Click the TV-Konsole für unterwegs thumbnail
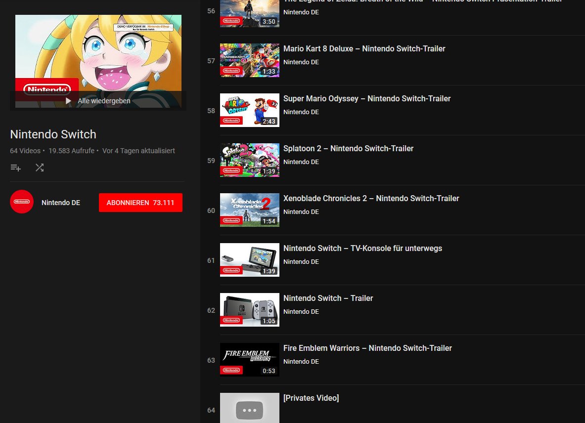The width and height of the screenshot is (585, 423). click(250, 260)
